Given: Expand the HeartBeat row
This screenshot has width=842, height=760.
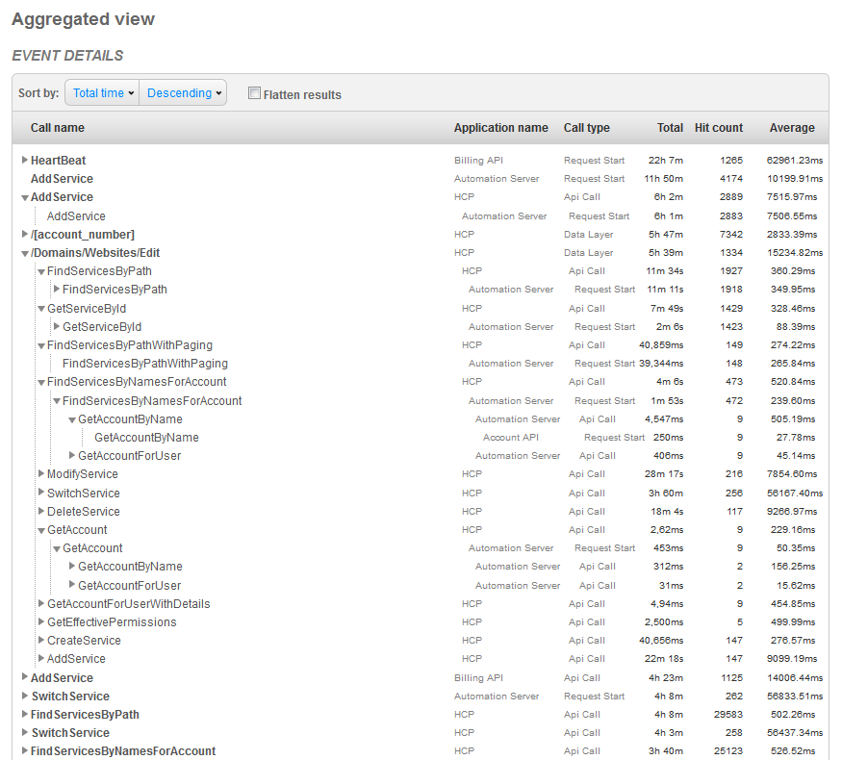Looking at the screenshot, I should (x=25, y=160).
